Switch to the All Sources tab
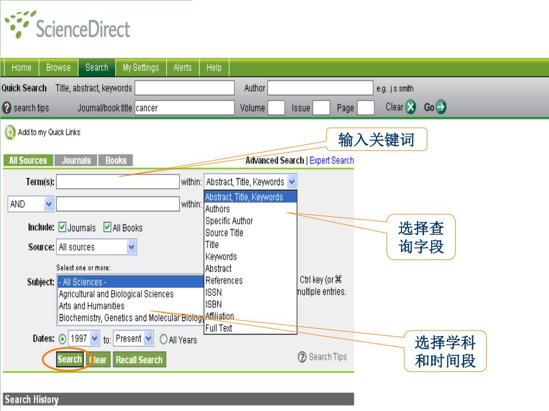Image resolution: width=549 pixels, height=411 pixels. pos(28,161)
